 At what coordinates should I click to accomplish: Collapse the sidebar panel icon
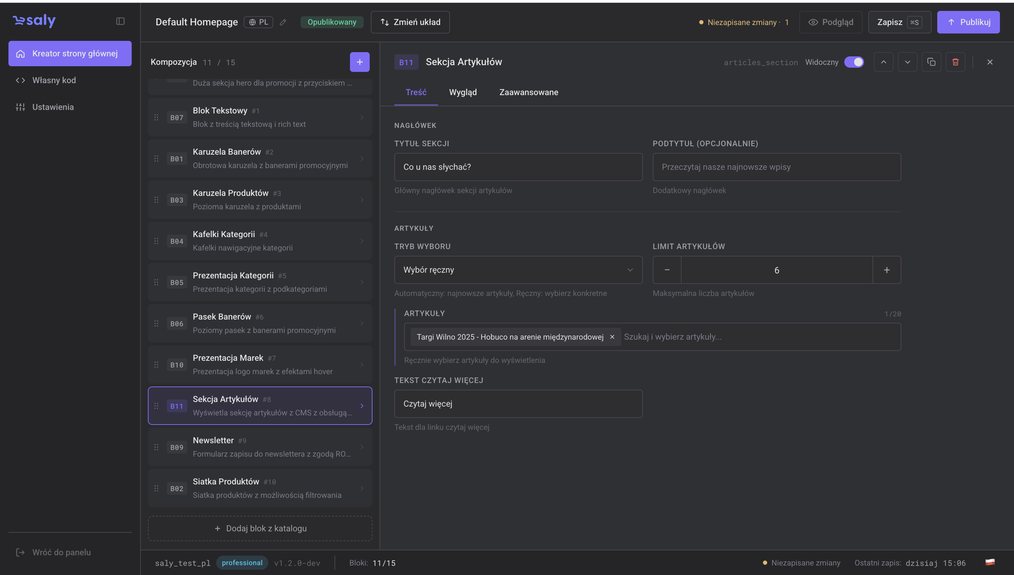click(x=120, y=21)
